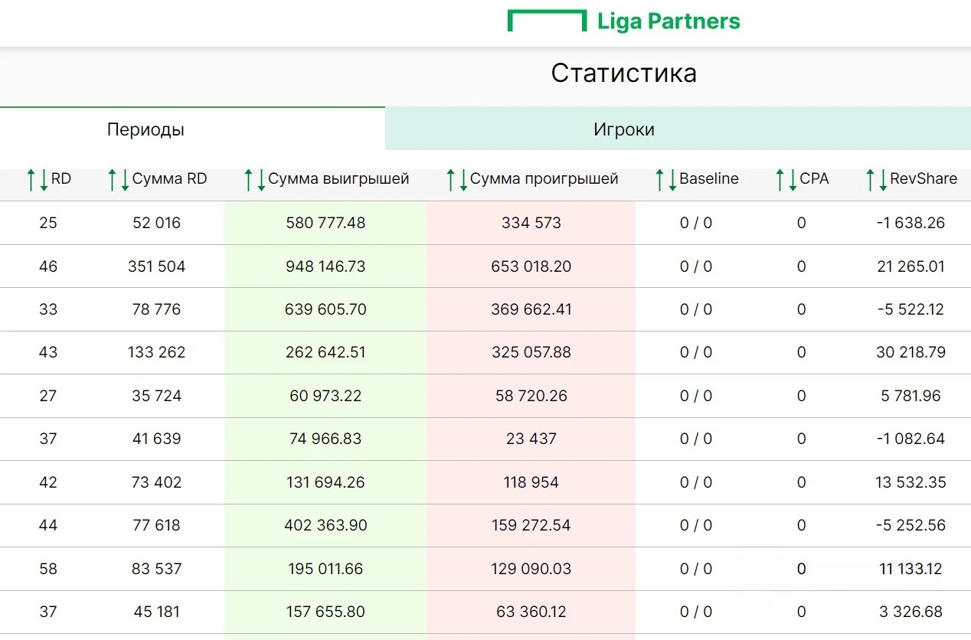Select the Периоды tab
This screenshot has width=971, height=640.
pos(145,129)
